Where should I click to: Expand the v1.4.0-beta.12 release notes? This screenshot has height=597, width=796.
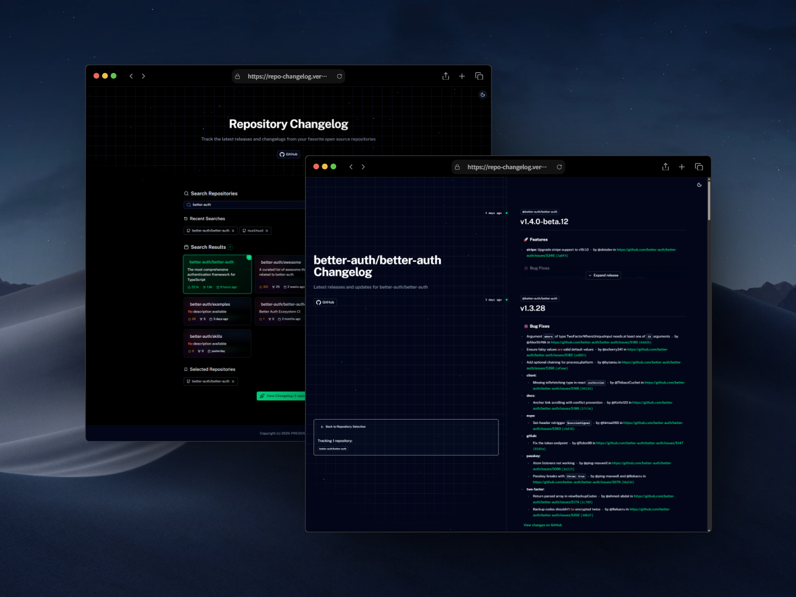click(603, 275)
